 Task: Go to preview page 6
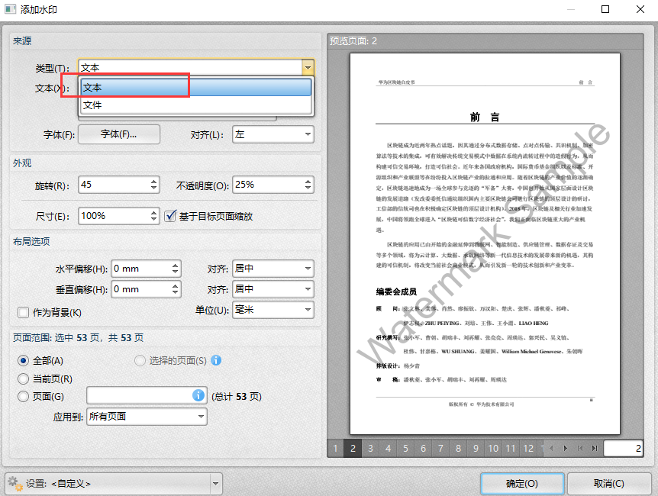pyautogui.click(x=424, y=448)
